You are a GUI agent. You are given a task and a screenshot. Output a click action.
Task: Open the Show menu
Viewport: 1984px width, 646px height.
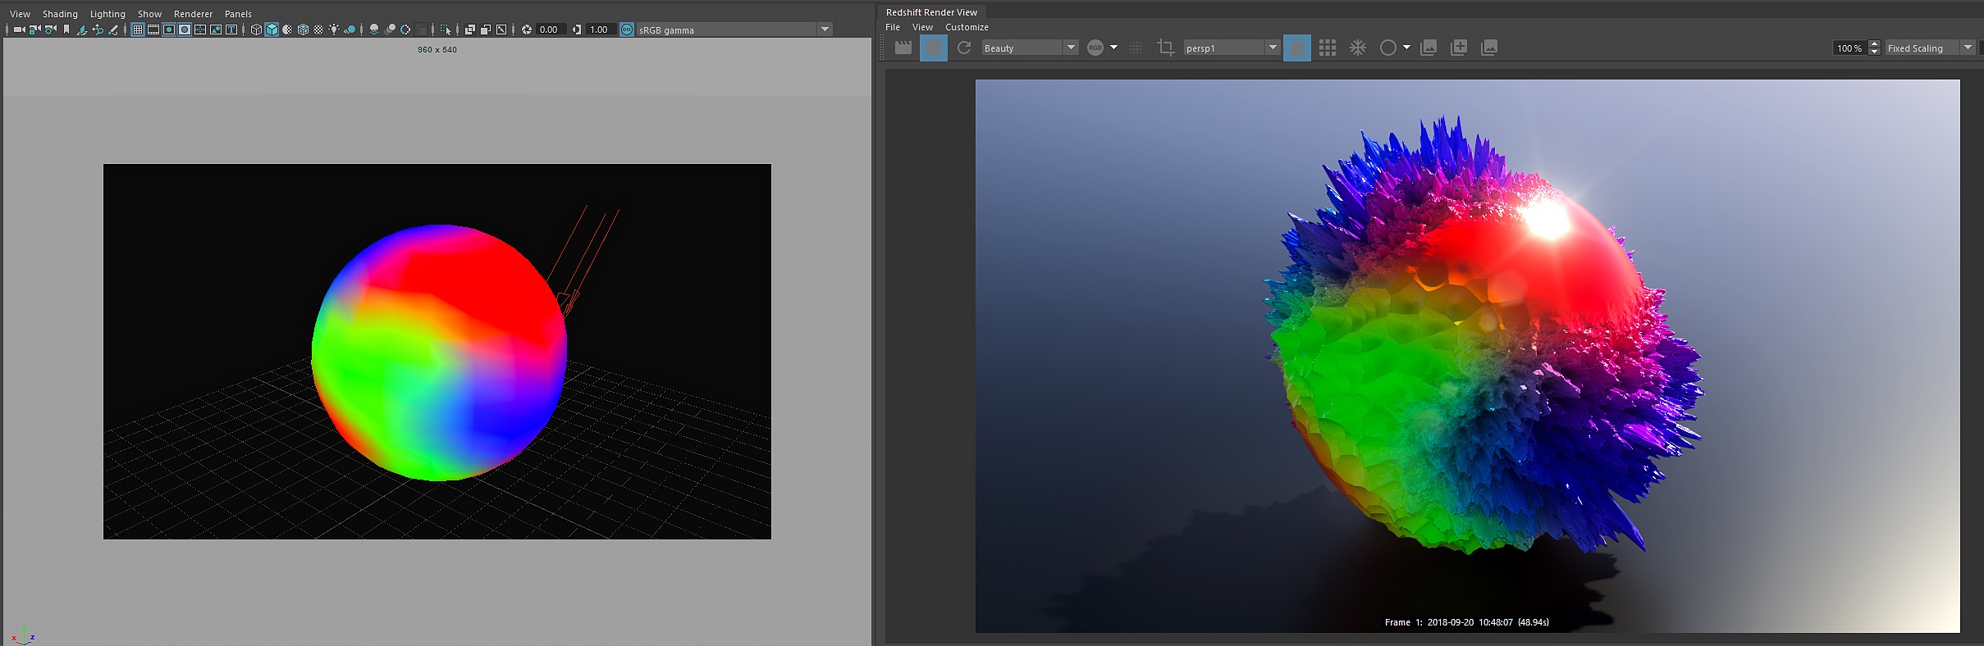pyautogui.click(x=149, y=14)
